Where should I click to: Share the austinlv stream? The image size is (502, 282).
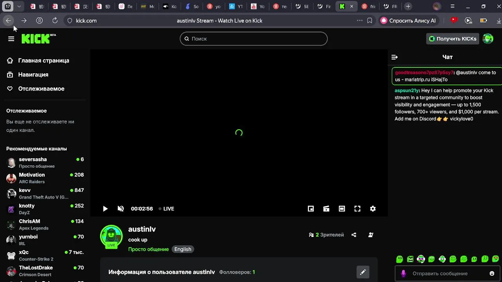click(x=354, y=235)
